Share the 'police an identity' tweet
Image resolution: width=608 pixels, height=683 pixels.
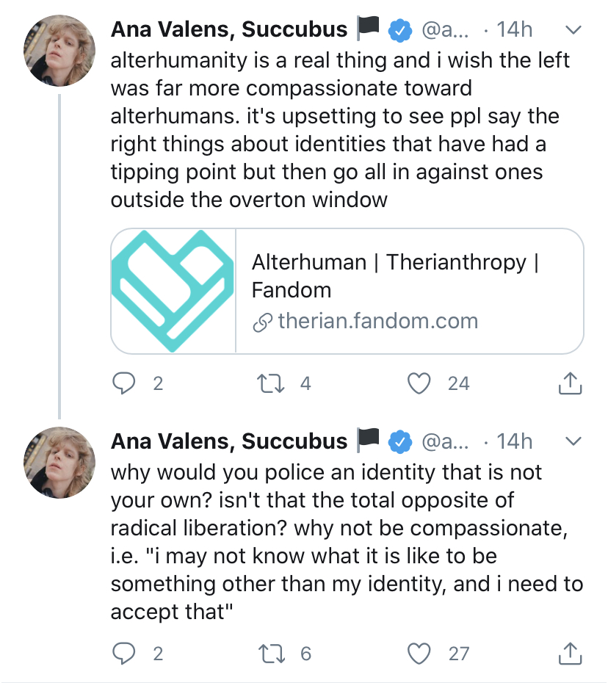tap(571, 653)
